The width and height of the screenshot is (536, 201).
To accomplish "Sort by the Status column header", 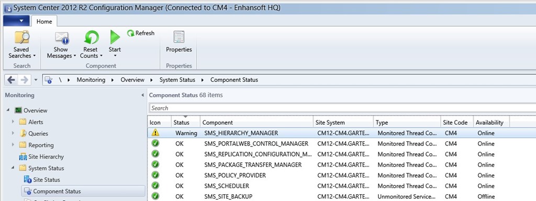I will pyautogui.click(x=186, y=122).
